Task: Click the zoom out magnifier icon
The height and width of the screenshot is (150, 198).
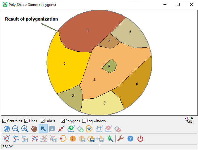Action: [x=16, y=129]
